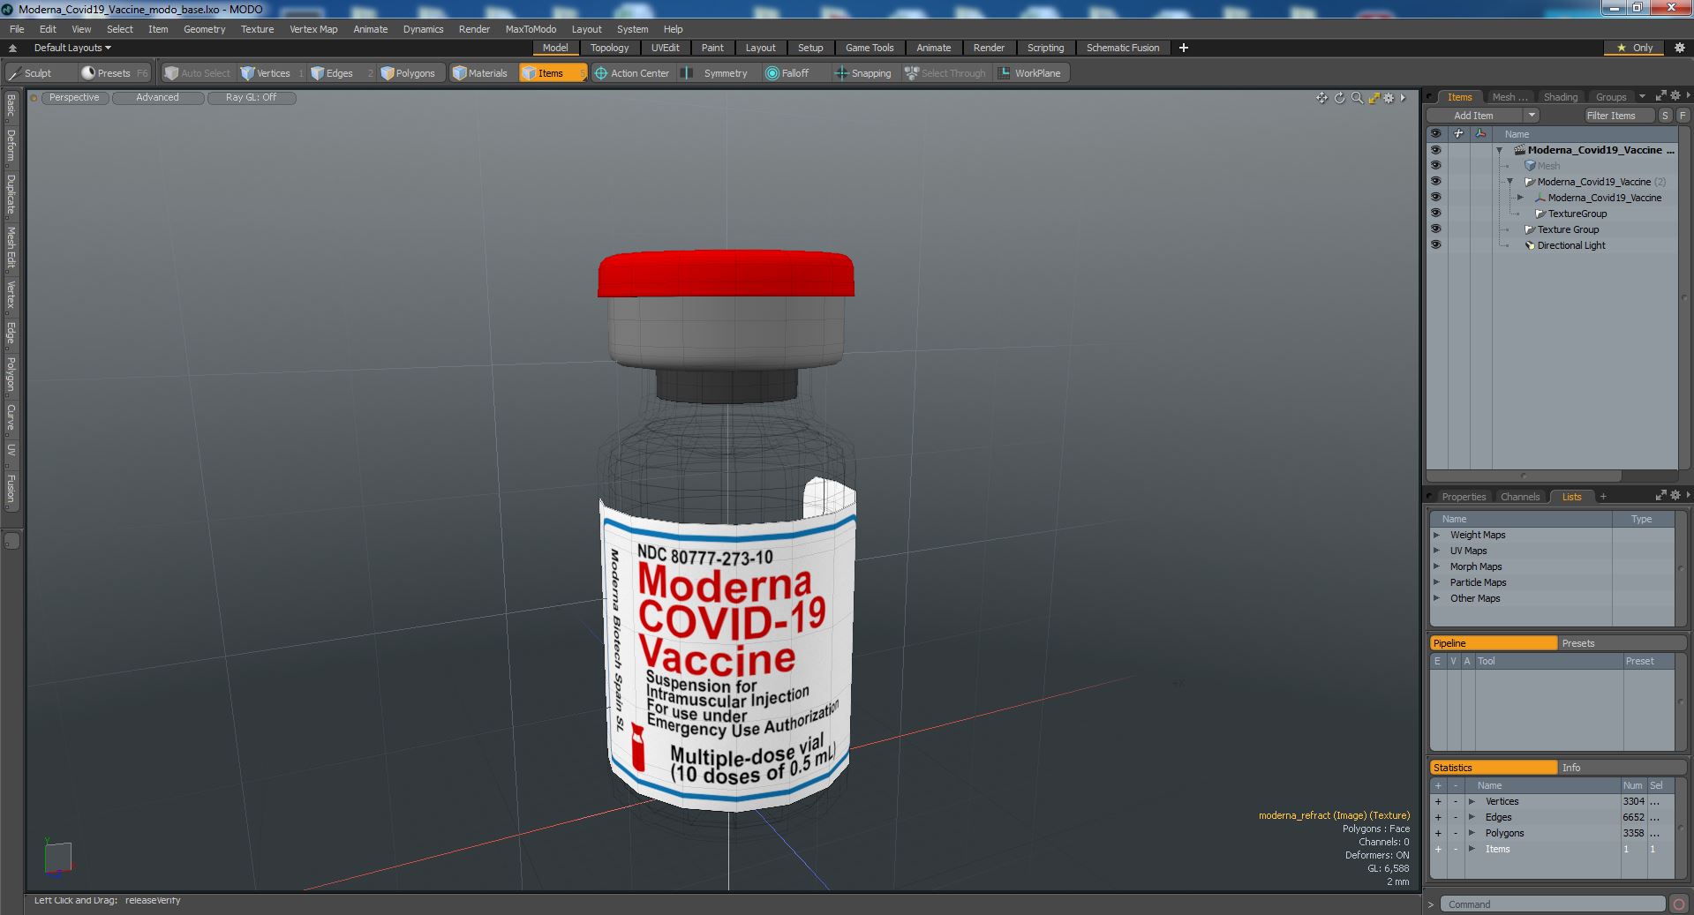Collapse the root Moderna_Covid19_Vaccine scene
This screenshot has width=1694, height=915.
1499,150
